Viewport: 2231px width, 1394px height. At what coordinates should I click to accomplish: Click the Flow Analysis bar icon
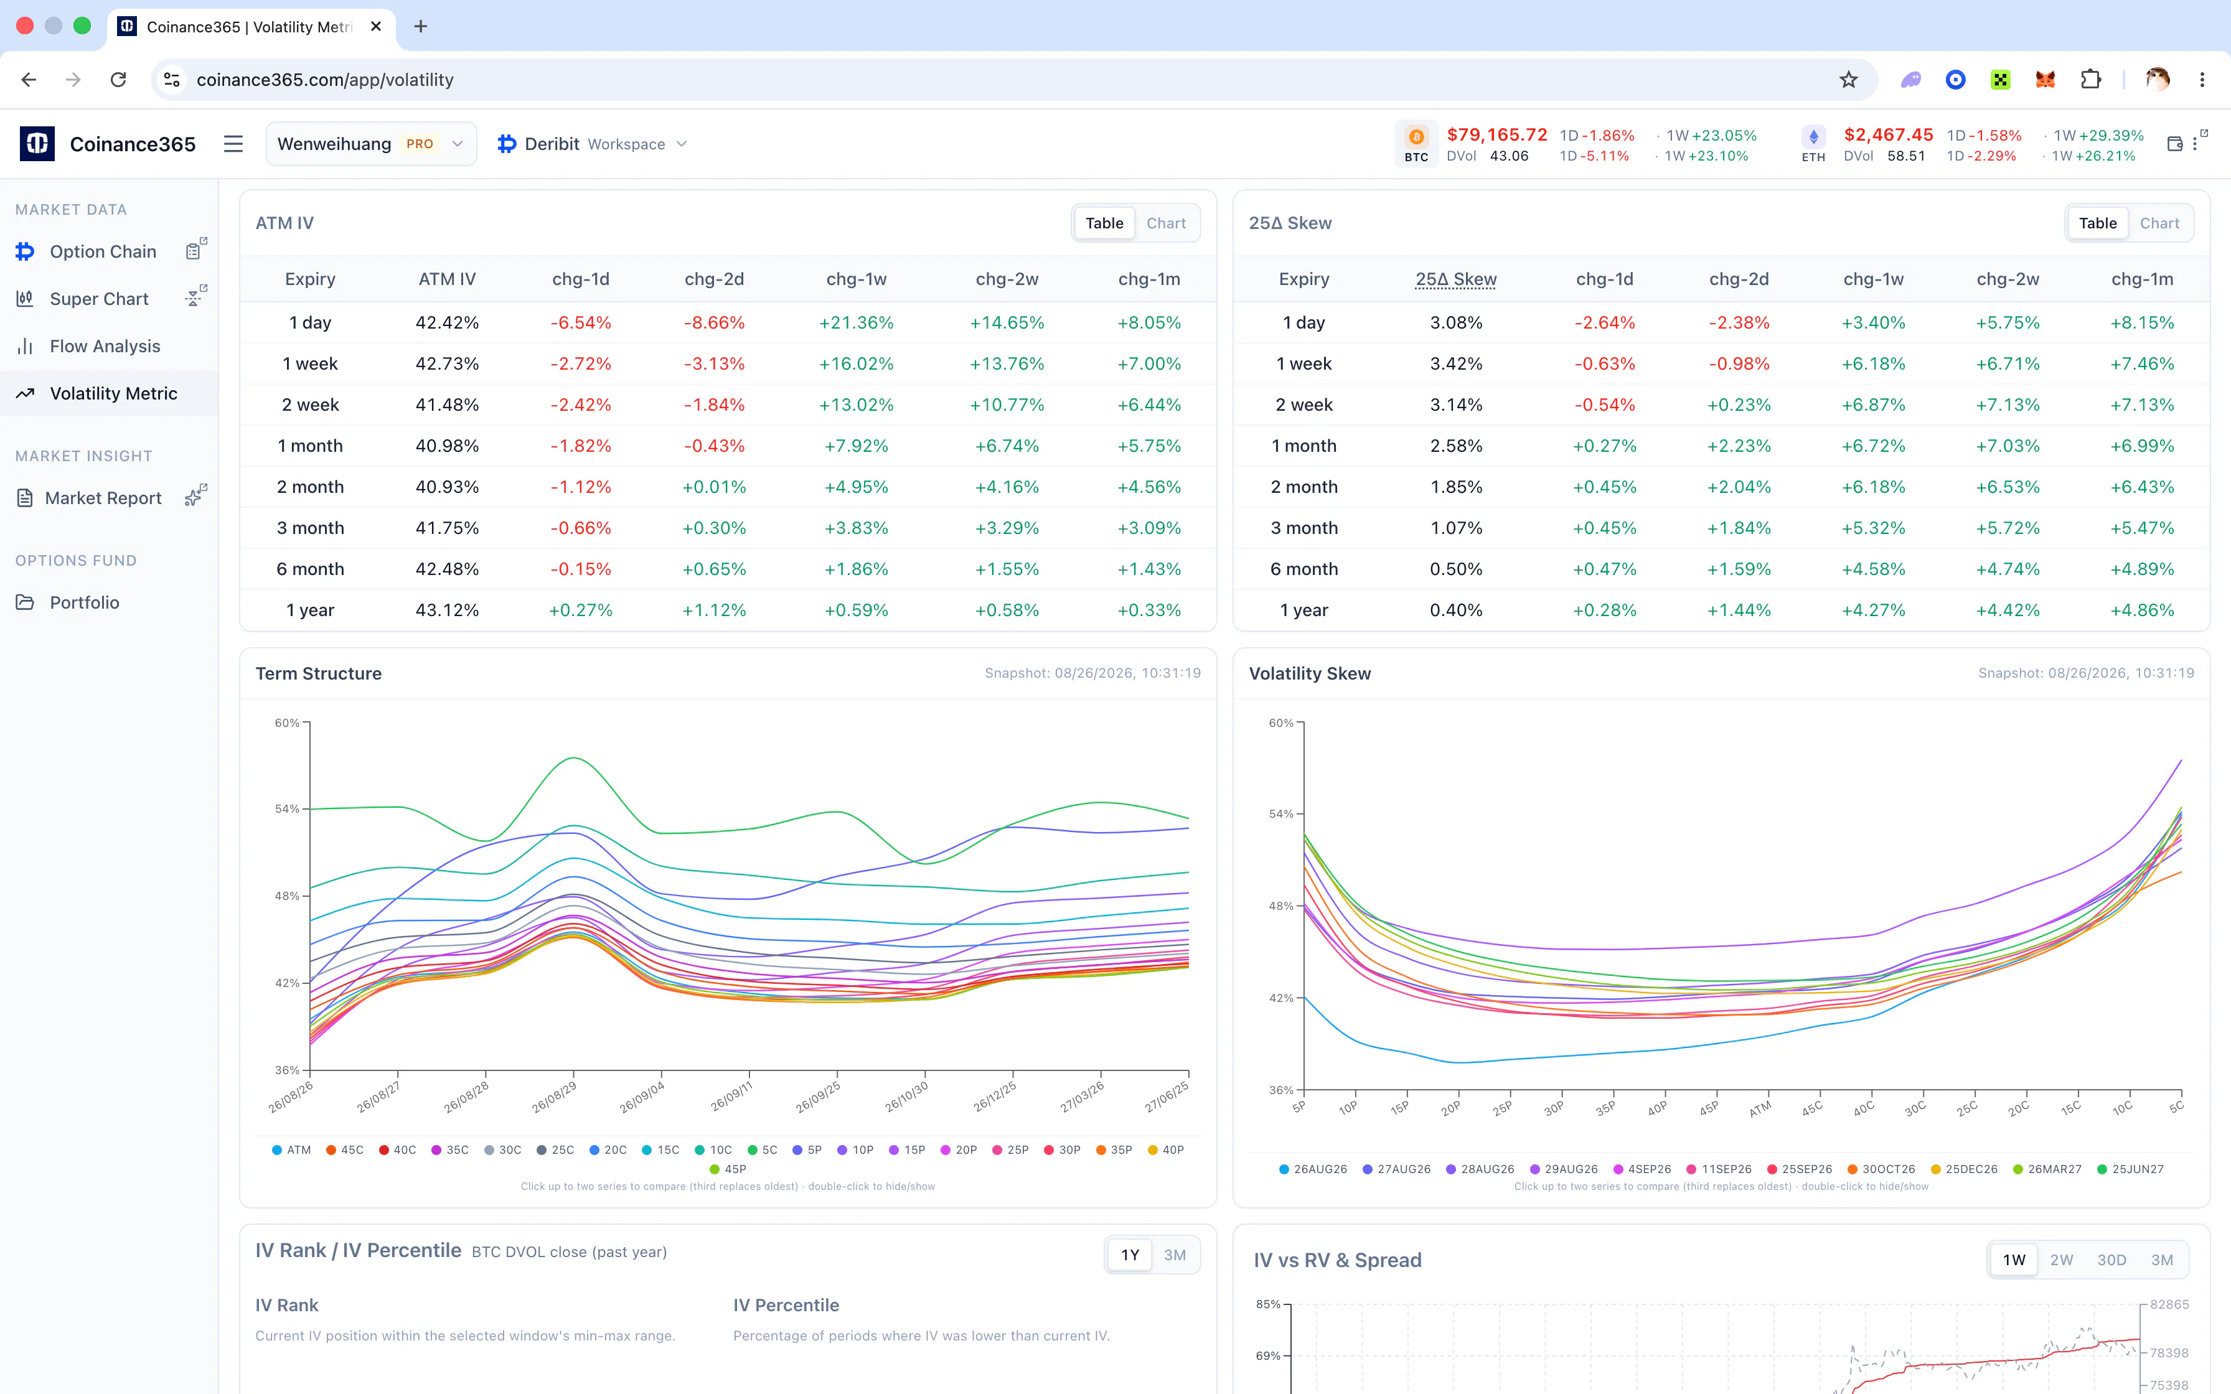coord(25,346)
